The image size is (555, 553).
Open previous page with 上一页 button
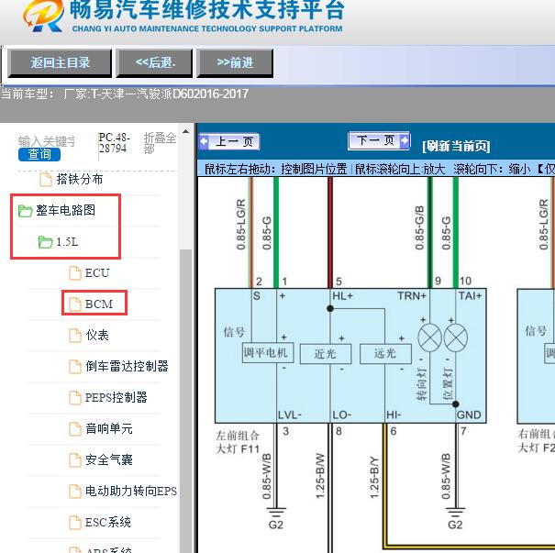pos(229,141)
